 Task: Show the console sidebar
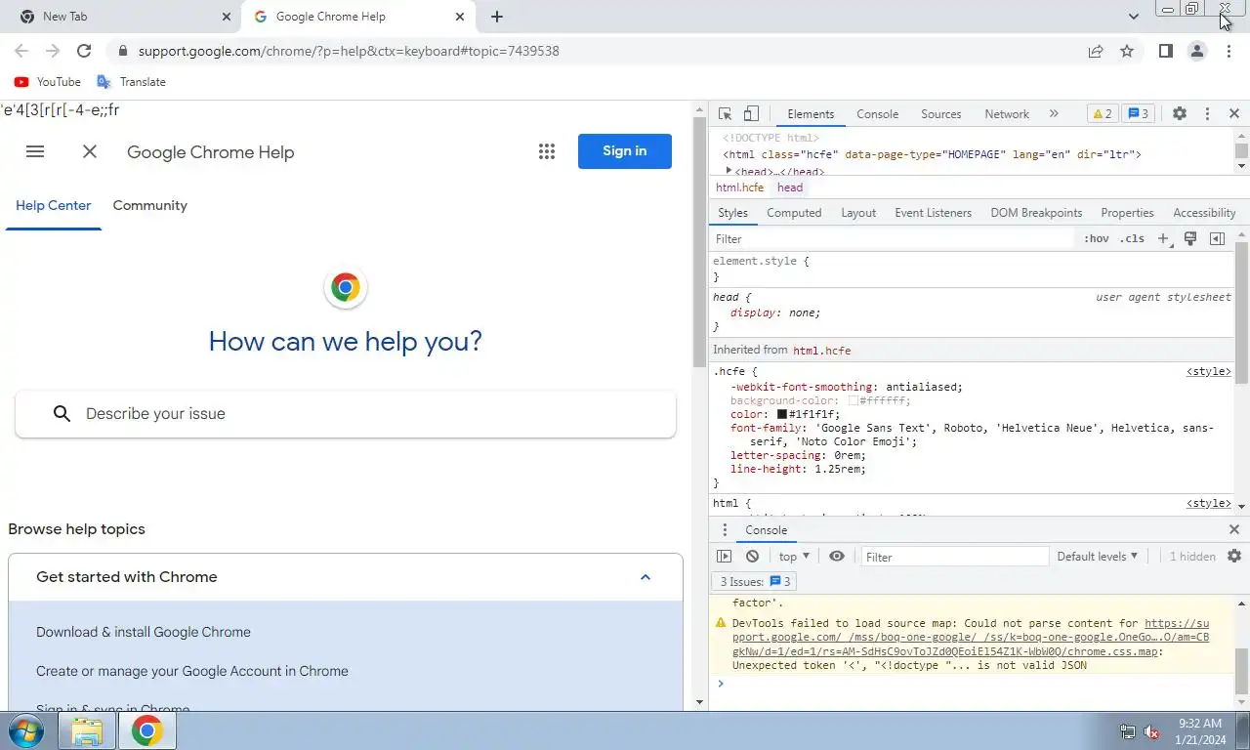(x=724, y=557)
